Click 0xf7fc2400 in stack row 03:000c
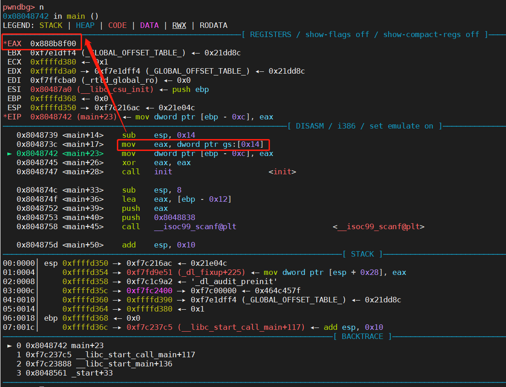 tap(149, 291)
